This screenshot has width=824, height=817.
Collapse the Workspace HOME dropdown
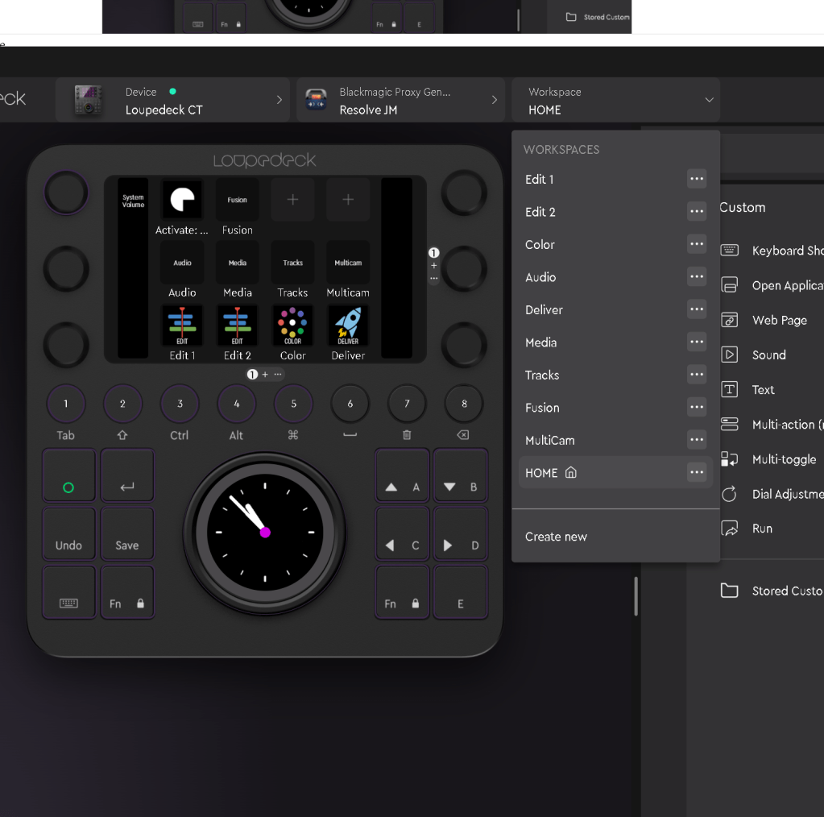click(x=709, y=100)
